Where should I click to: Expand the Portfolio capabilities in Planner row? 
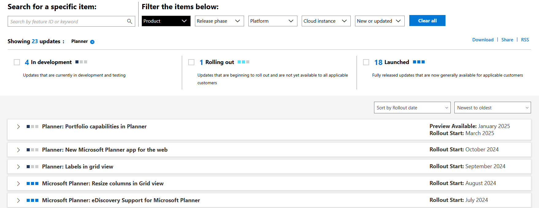18,127
